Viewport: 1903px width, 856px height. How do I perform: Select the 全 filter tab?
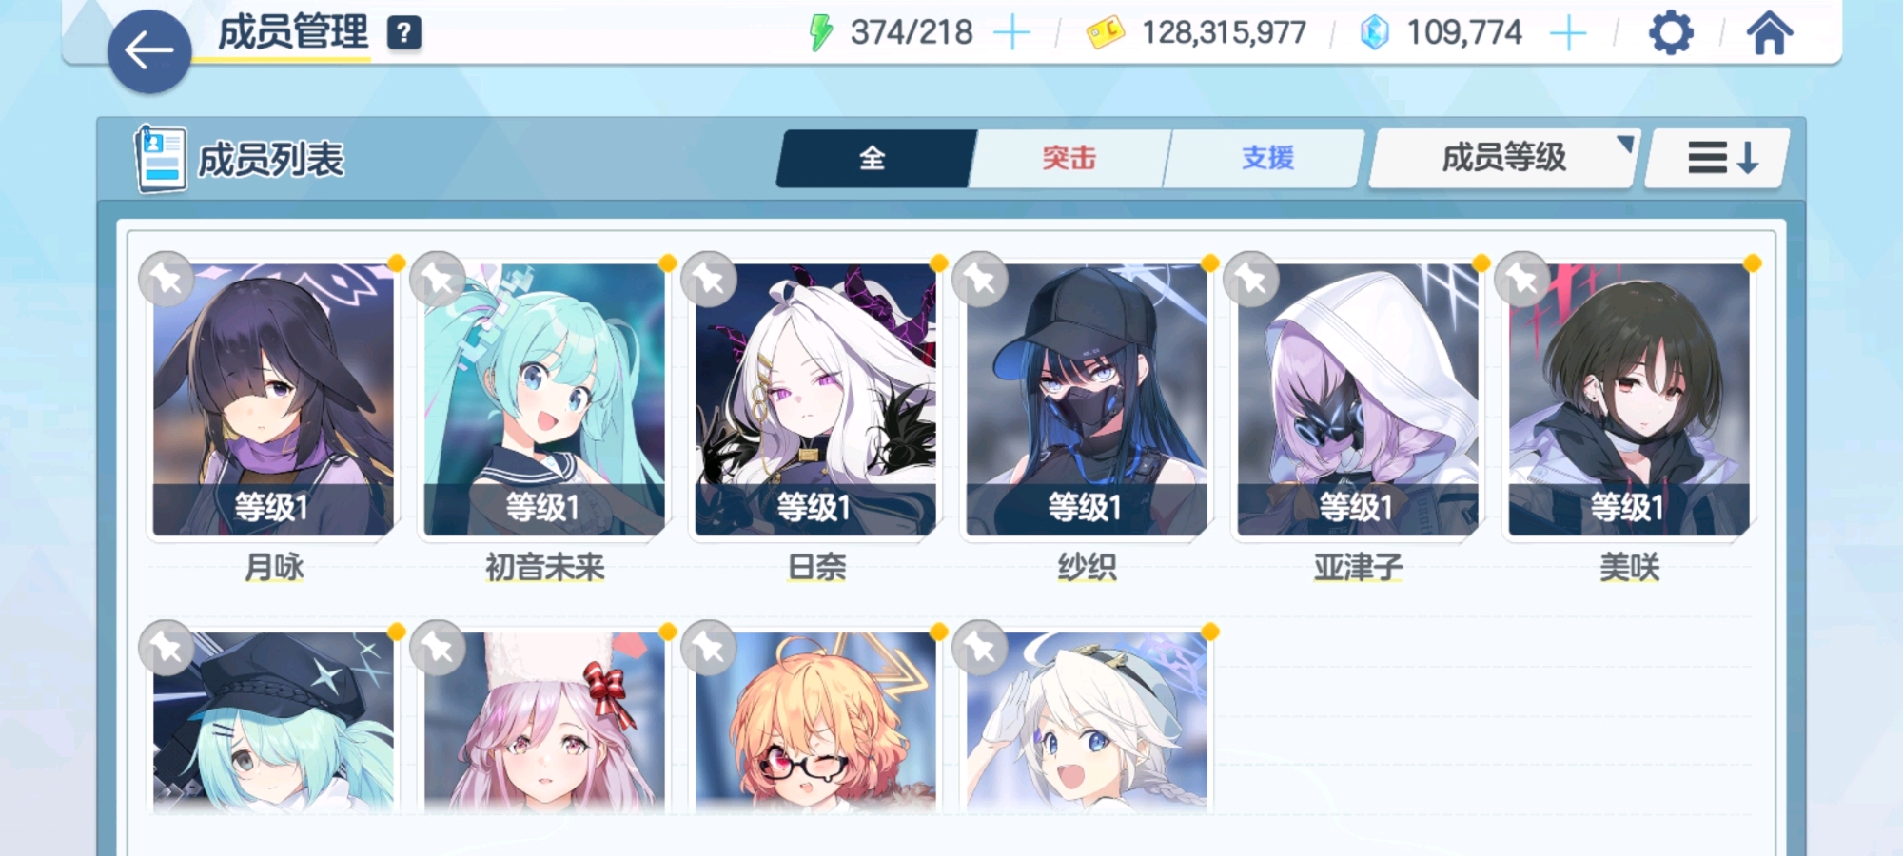(873, 158)
